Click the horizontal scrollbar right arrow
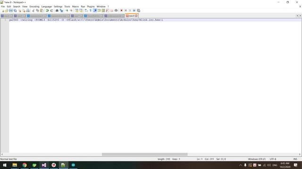Viewport: 302px width, 169px height. 300,154
